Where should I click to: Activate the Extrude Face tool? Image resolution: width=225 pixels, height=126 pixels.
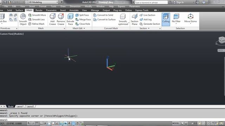(70, 20)
